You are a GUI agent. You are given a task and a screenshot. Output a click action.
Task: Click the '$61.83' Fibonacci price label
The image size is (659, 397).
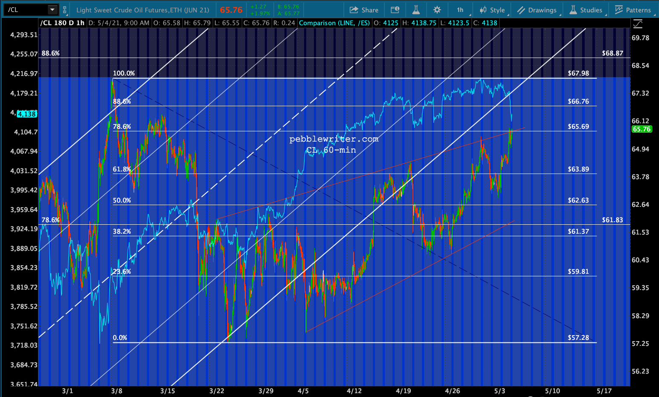point(612,220)
